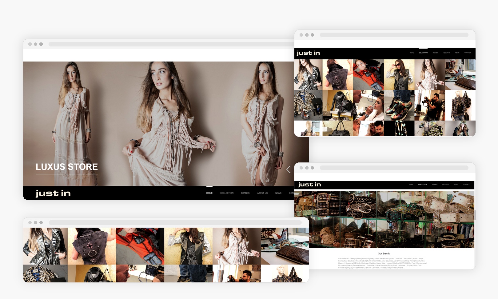Image resolution: width=498 pixels, height=299 pixels.
Task: Open the silver jacket photo in the bottom-left window
Action: pos(45,246)
